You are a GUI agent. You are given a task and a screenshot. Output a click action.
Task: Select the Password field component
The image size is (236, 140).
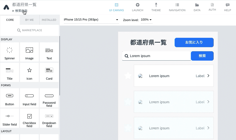49,98
